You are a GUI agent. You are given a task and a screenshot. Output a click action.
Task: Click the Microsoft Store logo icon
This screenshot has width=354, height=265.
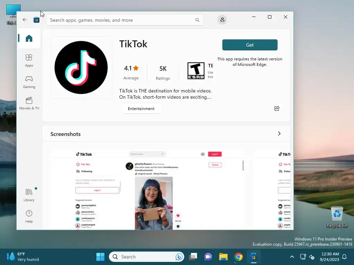(36, 20)
